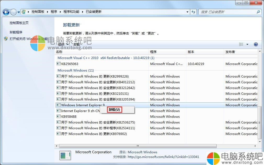Viewport: 264px width, 165px height.
Task: Click the icon of update KB3210131
Action: point(59,93)
